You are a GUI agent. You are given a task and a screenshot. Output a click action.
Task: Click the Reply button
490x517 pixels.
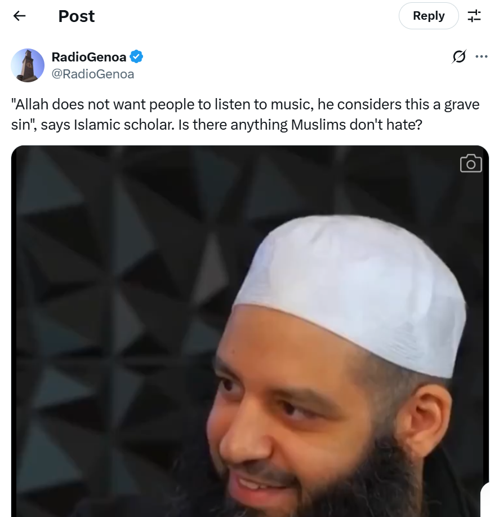[429, 16]
